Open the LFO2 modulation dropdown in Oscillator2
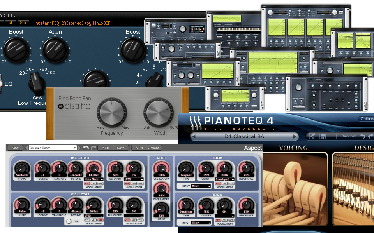 [93, 216]
